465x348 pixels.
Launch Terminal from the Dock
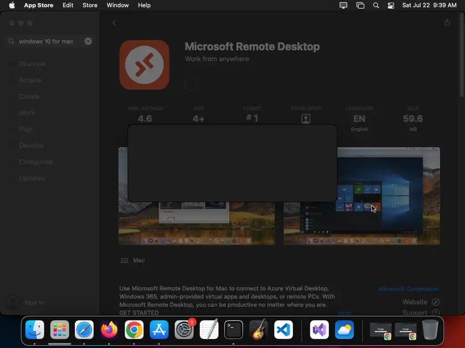coord(234,329)
